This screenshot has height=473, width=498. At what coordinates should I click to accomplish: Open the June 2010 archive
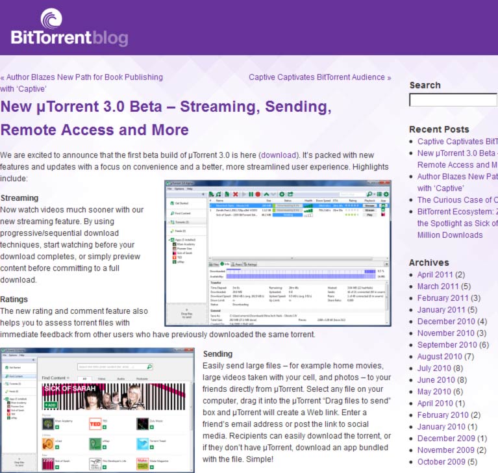[436, 380]
